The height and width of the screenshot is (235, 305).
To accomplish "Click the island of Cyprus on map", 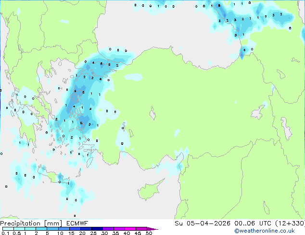I will click(150, 190).
